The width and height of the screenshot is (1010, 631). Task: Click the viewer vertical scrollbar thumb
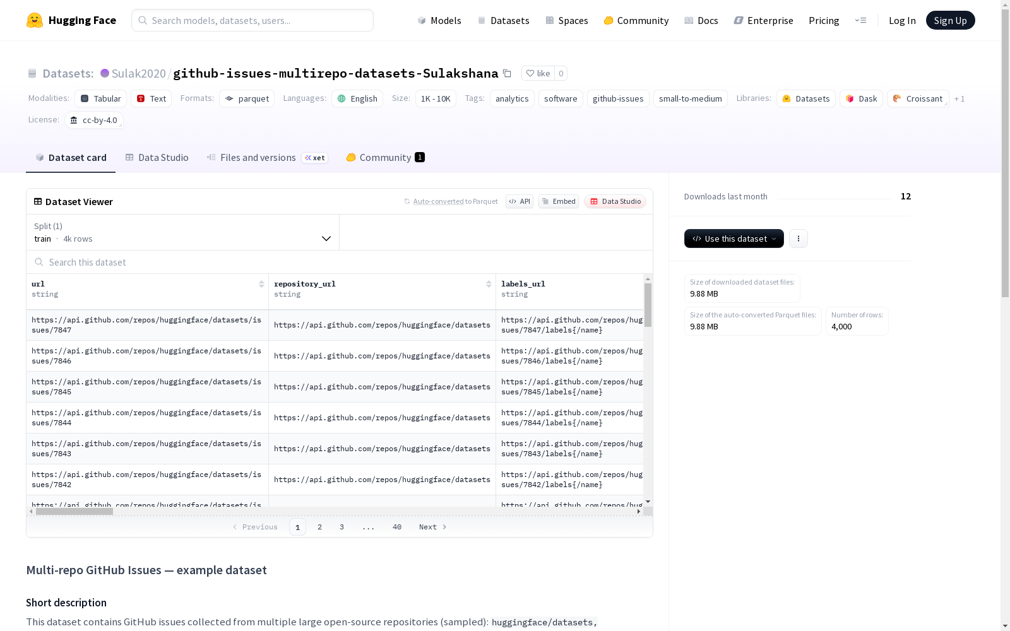pos(648,305)
